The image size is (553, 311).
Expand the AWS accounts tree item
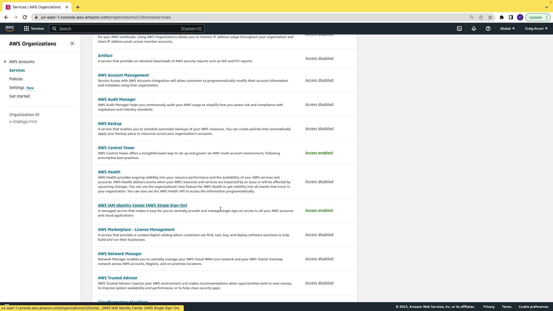pyautogui.click(x=5, y=62)
